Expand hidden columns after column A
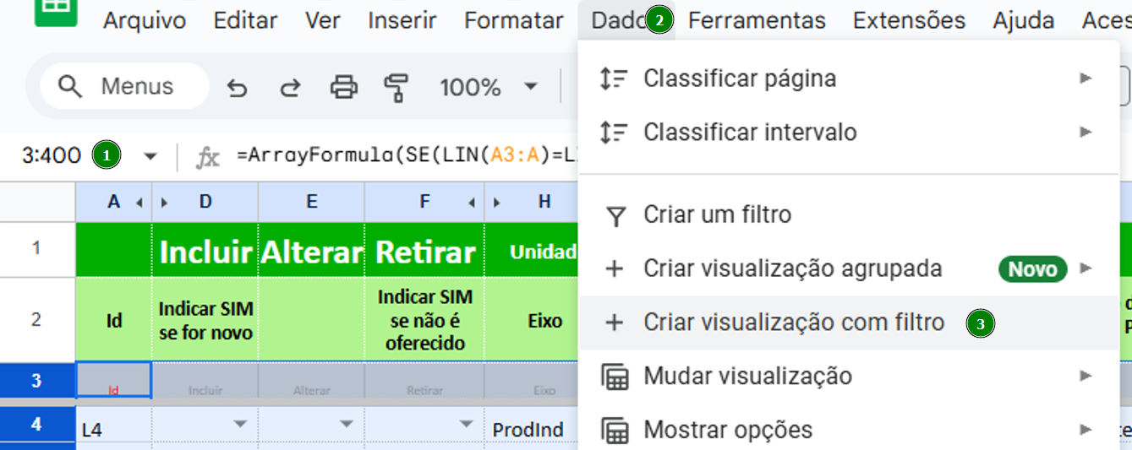Image resolution: width=1132 pixels, height=450 pixels. (140, 202)
